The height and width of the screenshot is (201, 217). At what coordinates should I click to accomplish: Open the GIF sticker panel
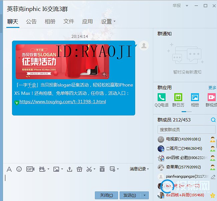click(30, 169)
